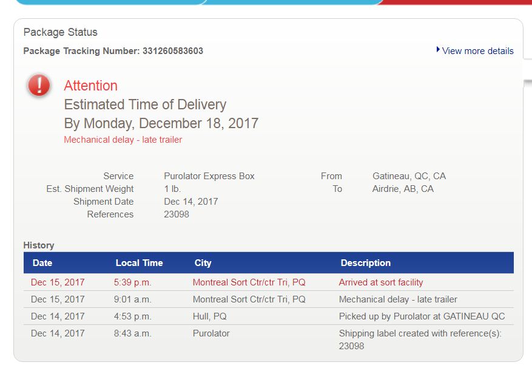This screenshot has width=532, height=382.
Task: Click the red Attention heading
Action: 90,86
